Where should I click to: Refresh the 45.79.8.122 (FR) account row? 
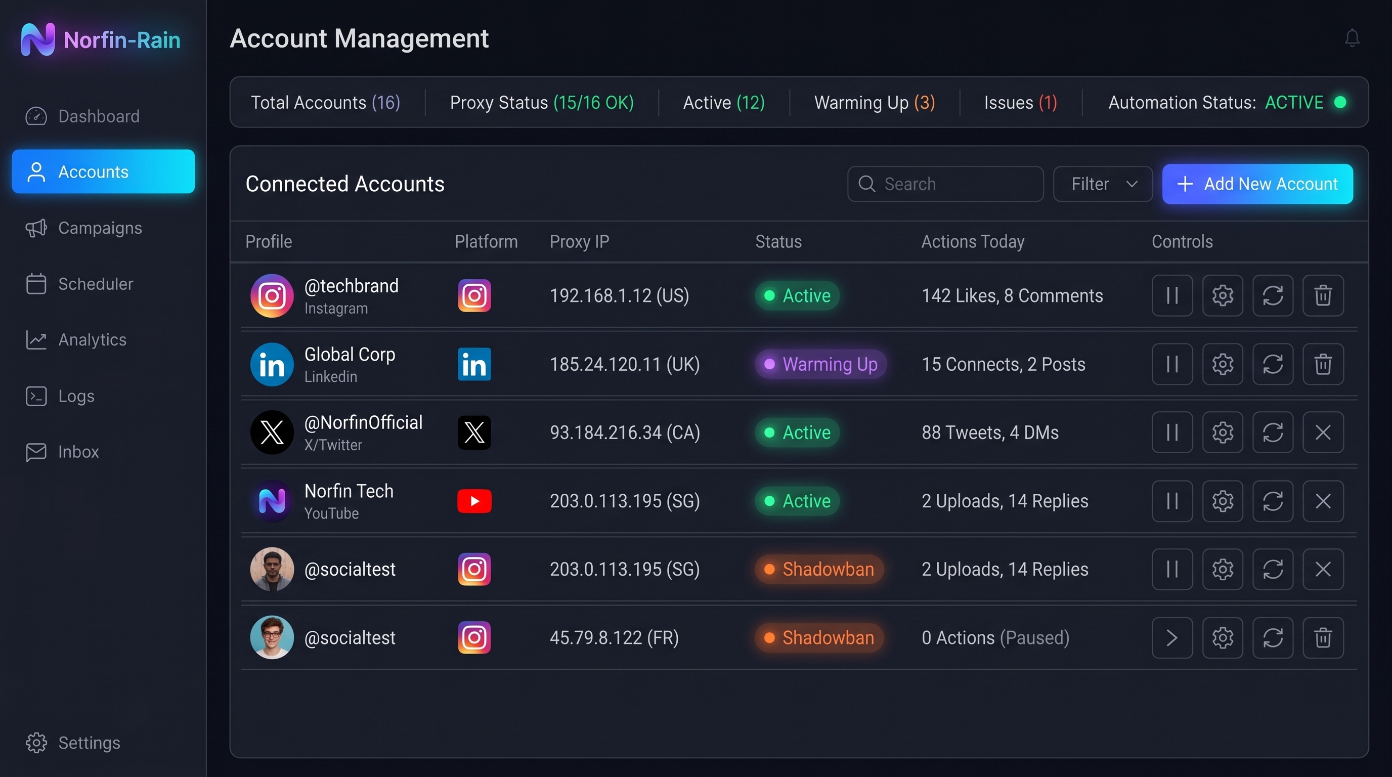click(x=1273, y=637)
